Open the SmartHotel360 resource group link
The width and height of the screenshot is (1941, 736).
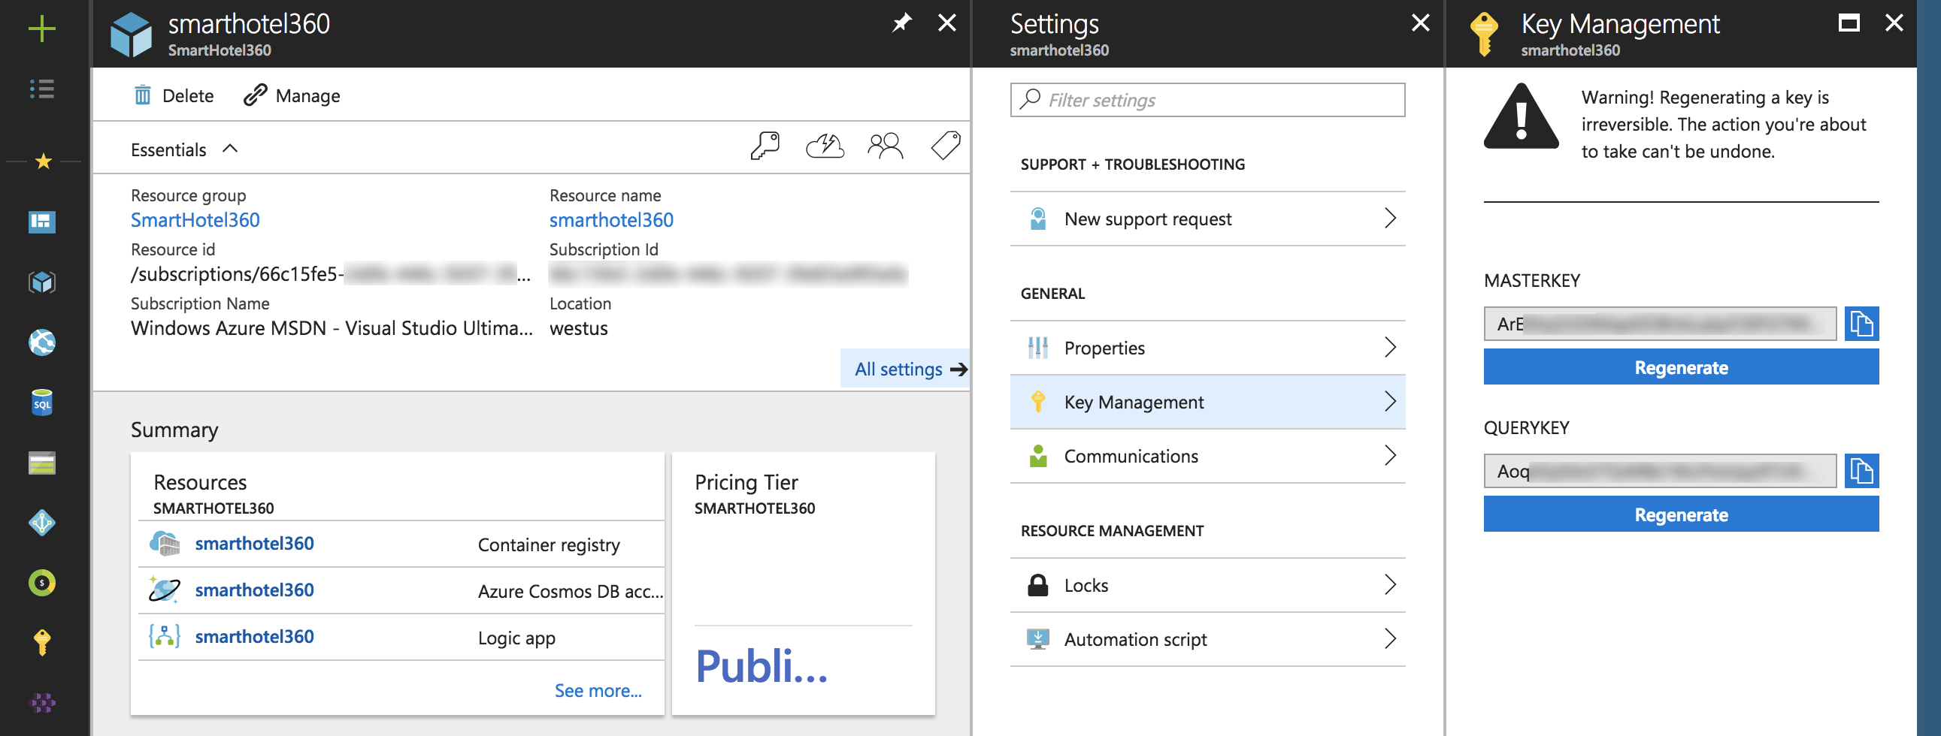pos(195,220)
